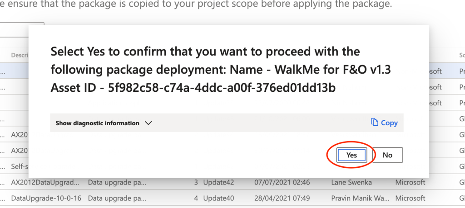Select the Self-s... row in the grid
This screenshot has height=208, width=465.
click(19, 166)
